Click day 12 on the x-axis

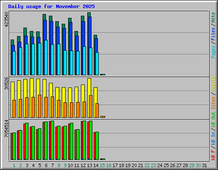click(83, 165)
